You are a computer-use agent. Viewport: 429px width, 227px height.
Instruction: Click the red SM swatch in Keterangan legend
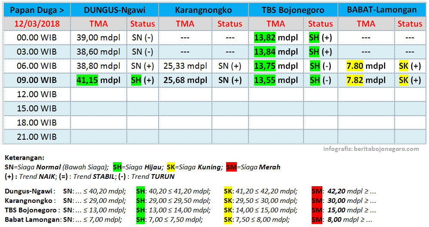[x=231, y=167]
